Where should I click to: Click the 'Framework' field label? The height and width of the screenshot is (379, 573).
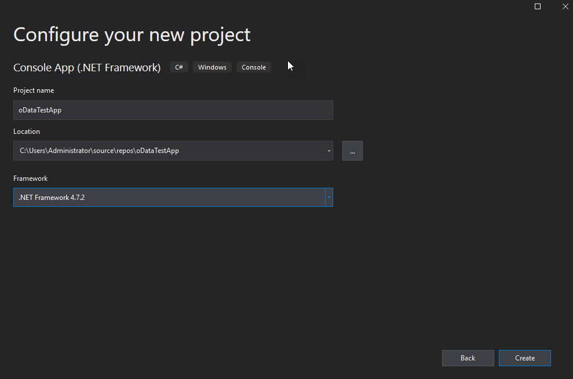point(31,178)
